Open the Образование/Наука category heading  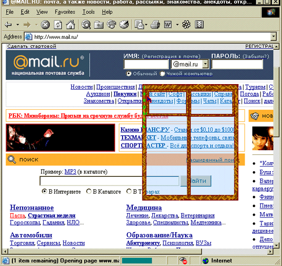click(x=159, y=235)
